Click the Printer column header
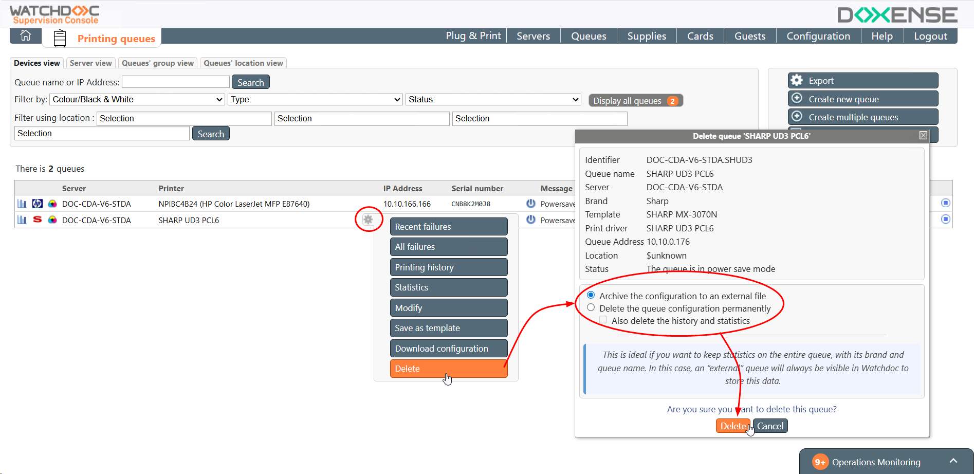This screenshot has width=974, height=474. tap(171, 189)
